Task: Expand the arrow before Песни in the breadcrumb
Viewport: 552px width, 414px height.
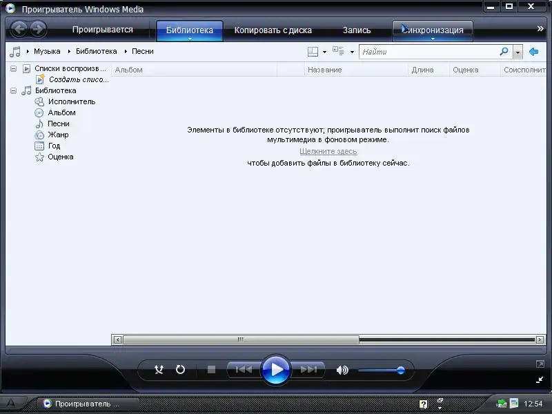Action: [126, 51]
